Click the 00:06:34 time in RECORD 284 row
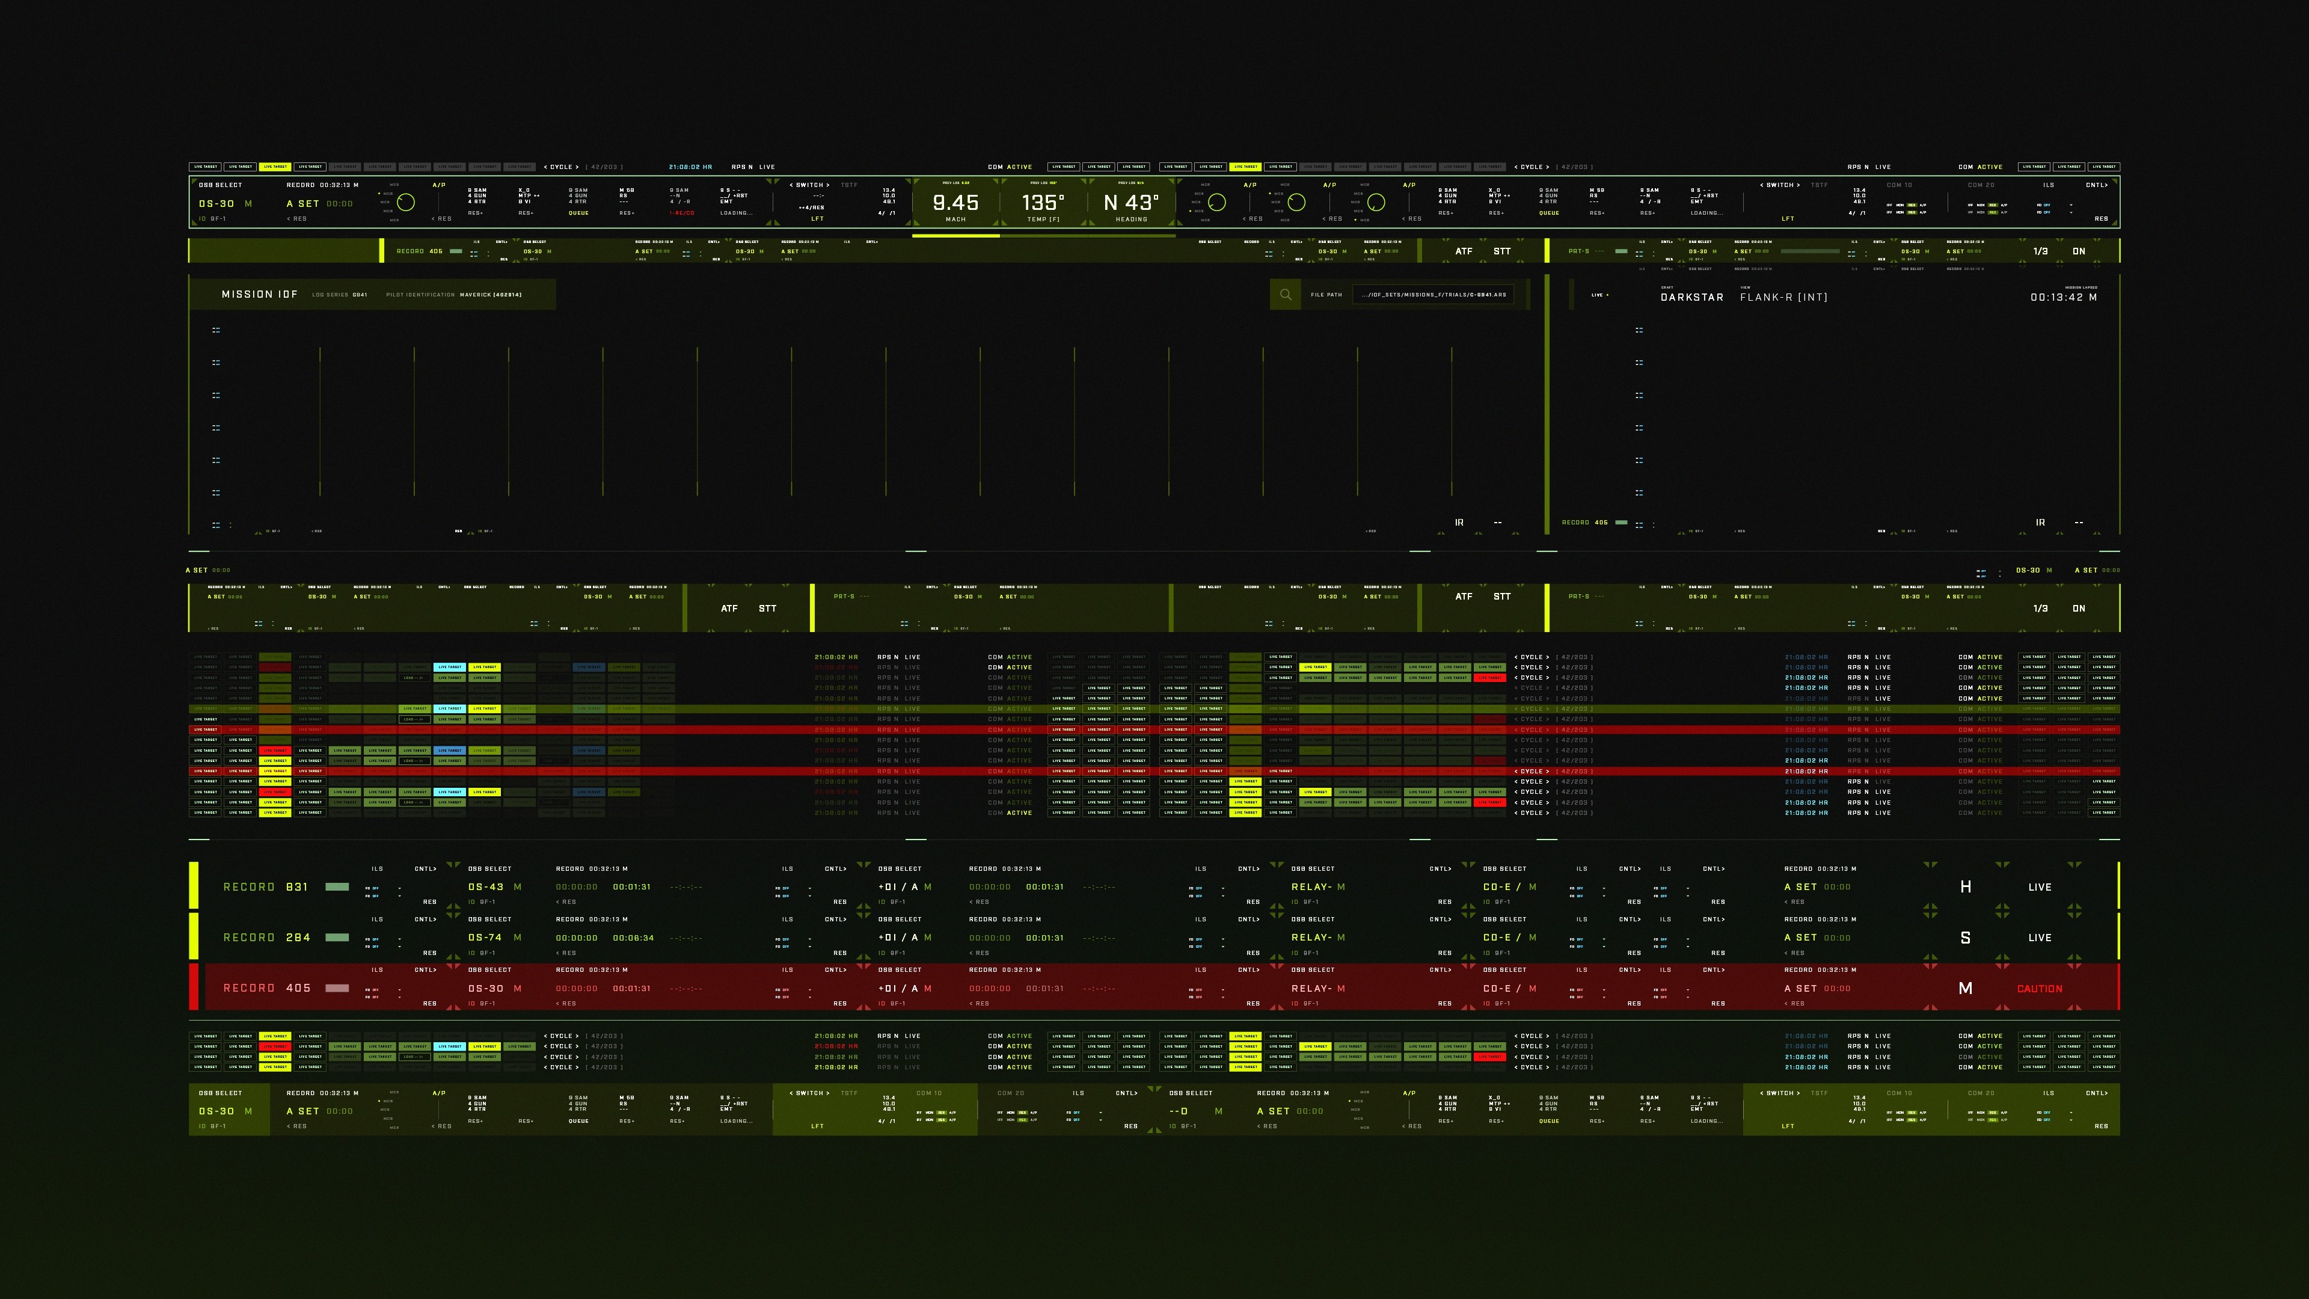Viewport: 2309px width, 1299px height. (633, 938)
